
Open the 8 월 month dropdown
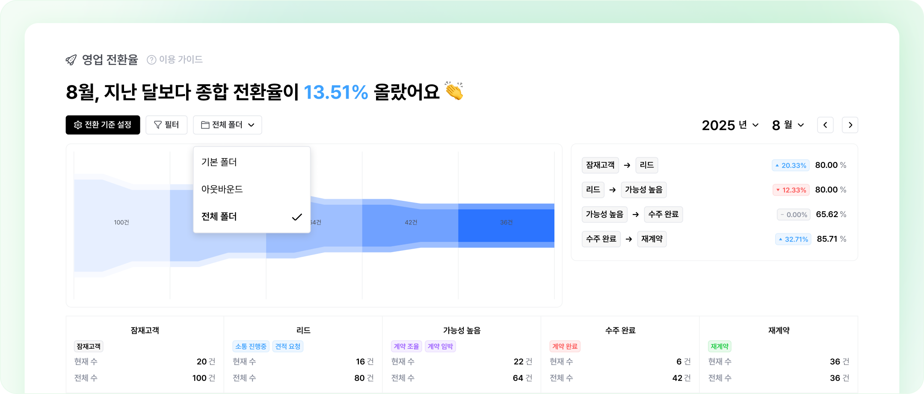[x=788, y=125]
